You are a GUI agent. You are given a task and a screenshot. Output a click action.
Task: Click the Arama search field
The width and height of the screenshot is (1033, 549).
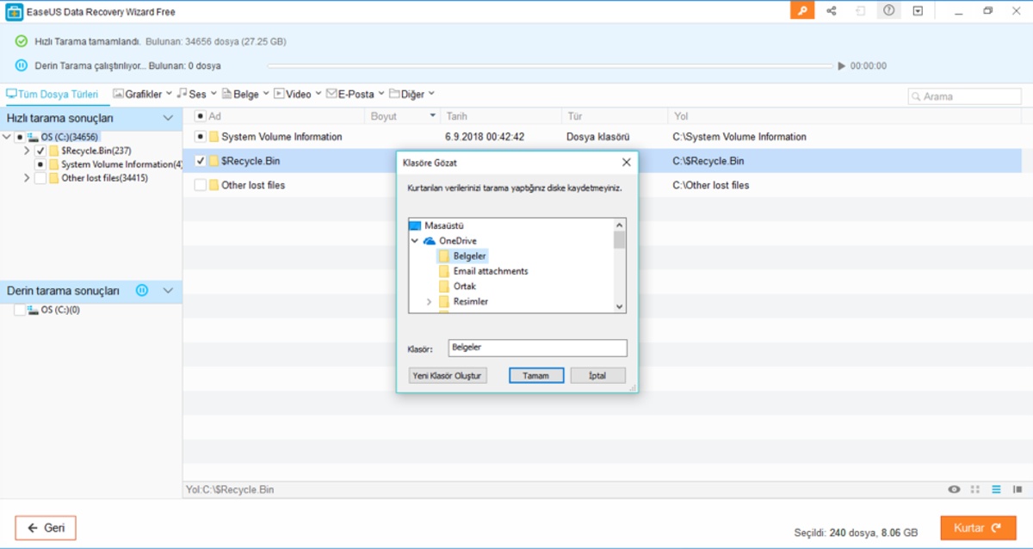click(964, 96)
